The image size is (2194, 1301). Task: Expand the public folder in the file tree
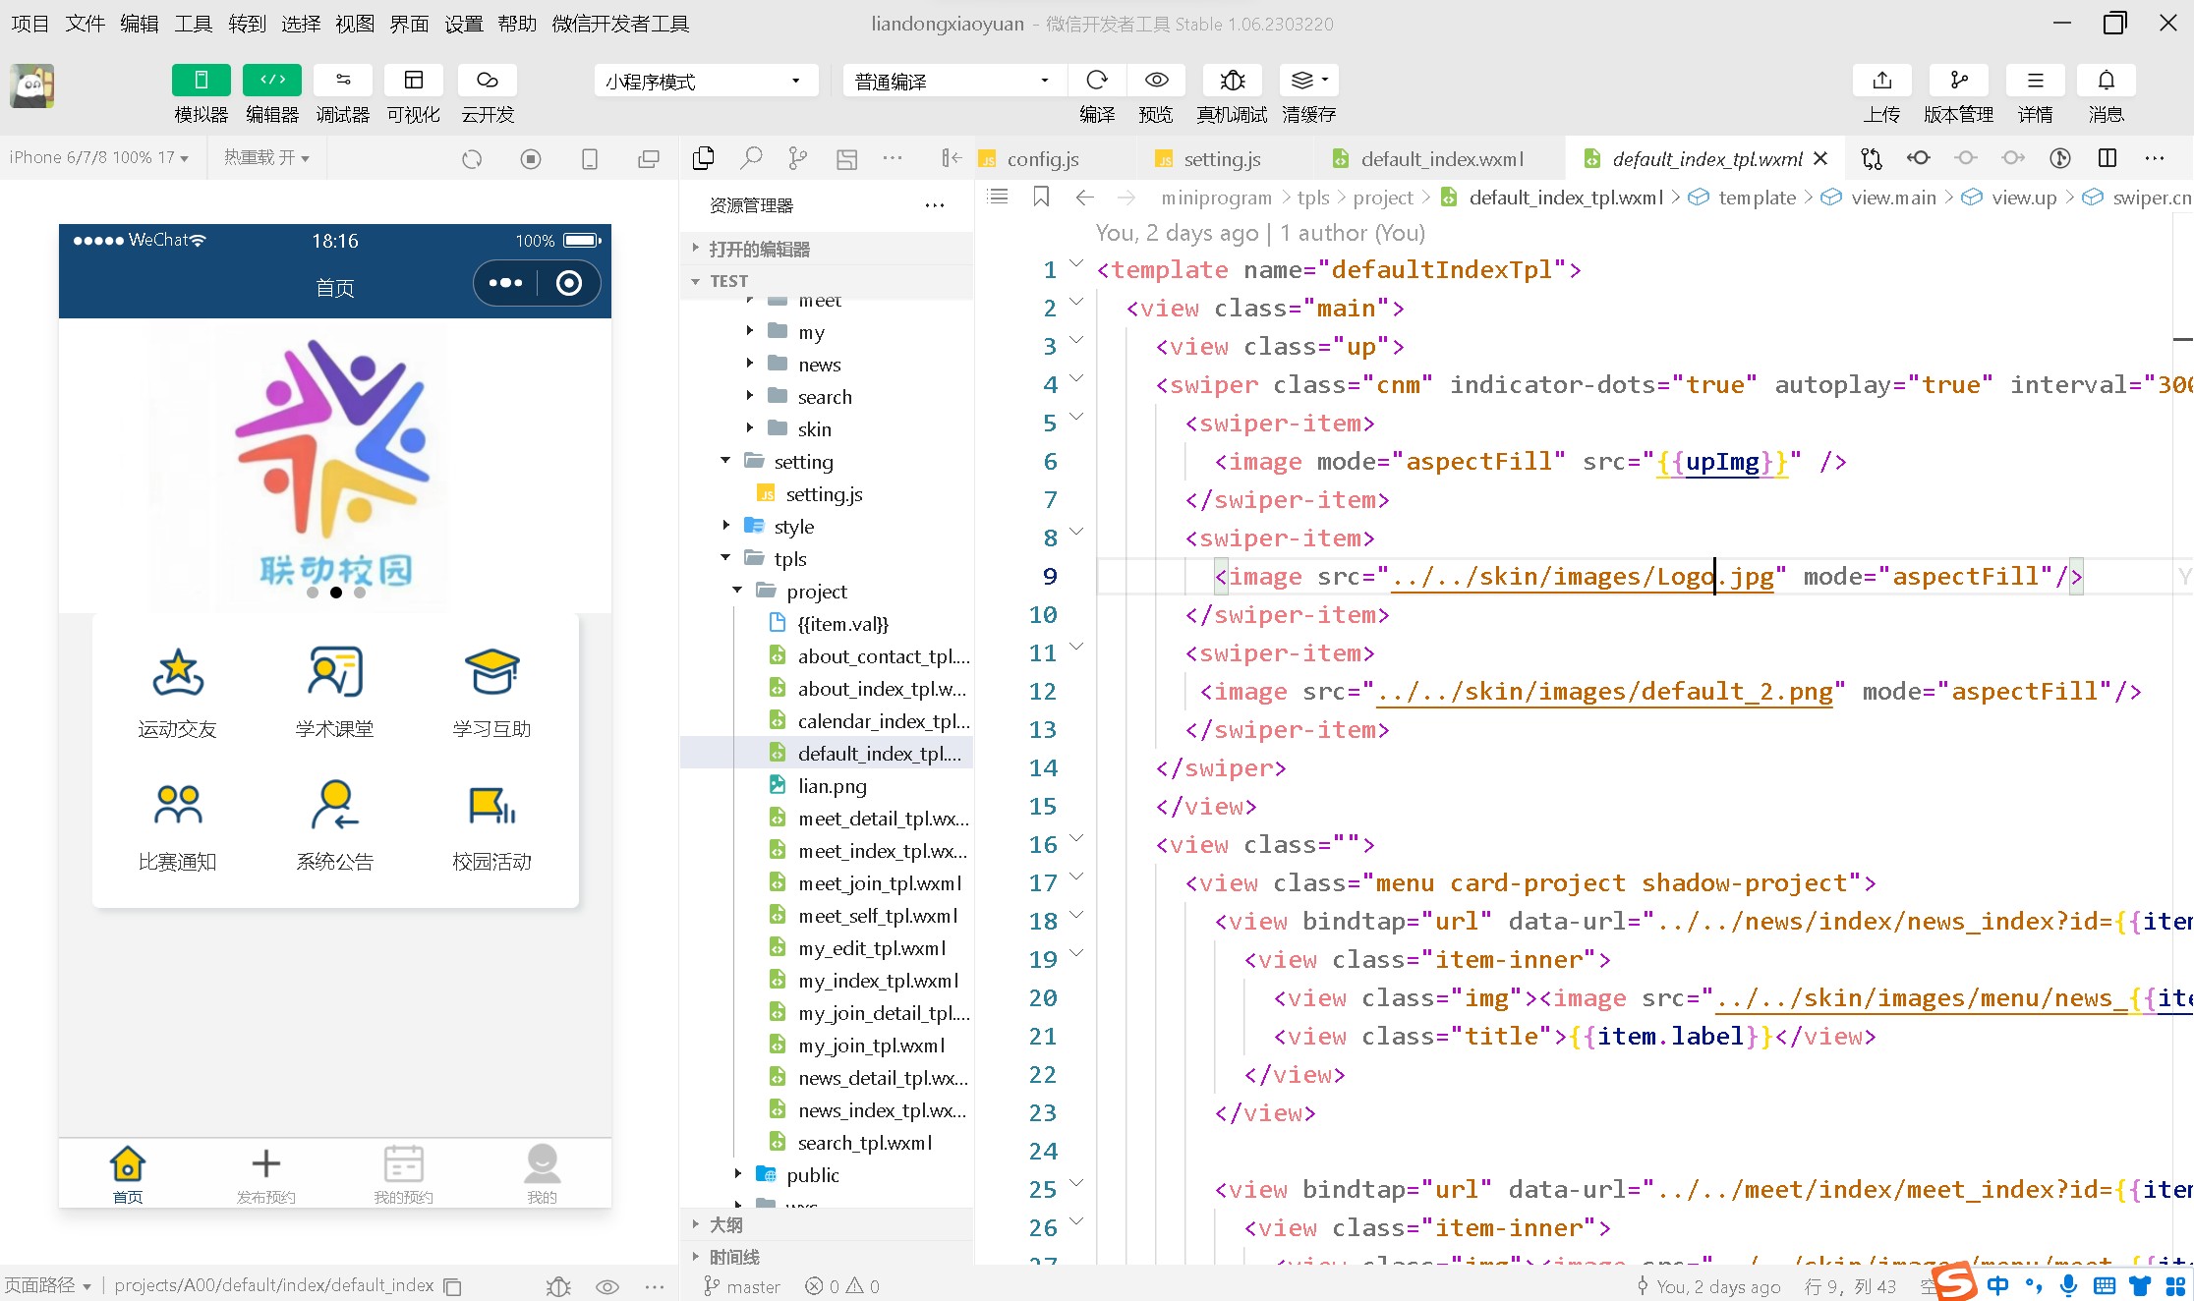pos(812,1175)
